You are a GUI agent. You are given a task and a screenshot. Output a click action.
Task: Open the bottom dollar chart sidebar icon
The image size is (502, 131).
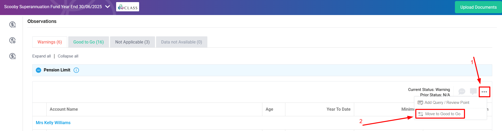[x=12, y=56]
